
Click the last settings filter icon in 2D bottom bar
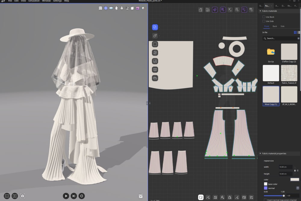pos(251,197)
